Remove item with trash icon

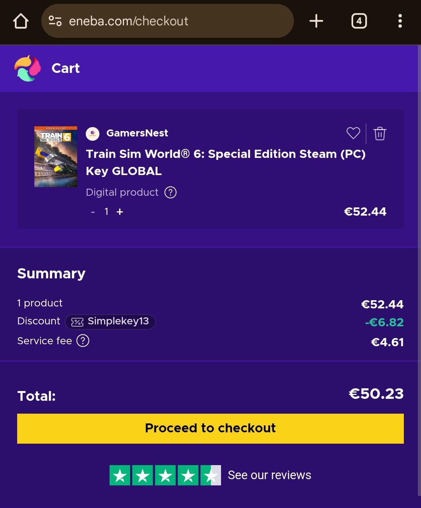(380, 133)
